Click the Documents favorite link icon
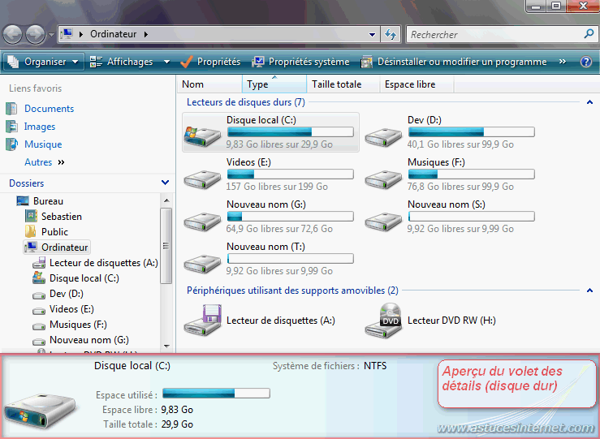Viewport: 600px width, 439px height. tap(11, 109)
